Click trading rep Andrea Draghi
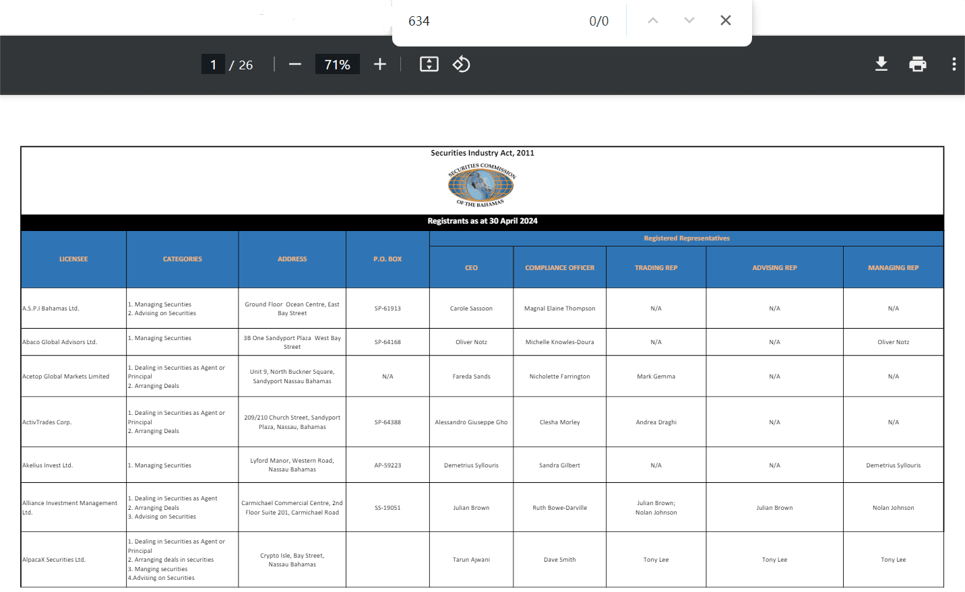965x592 pixels. tap(656, 422)
